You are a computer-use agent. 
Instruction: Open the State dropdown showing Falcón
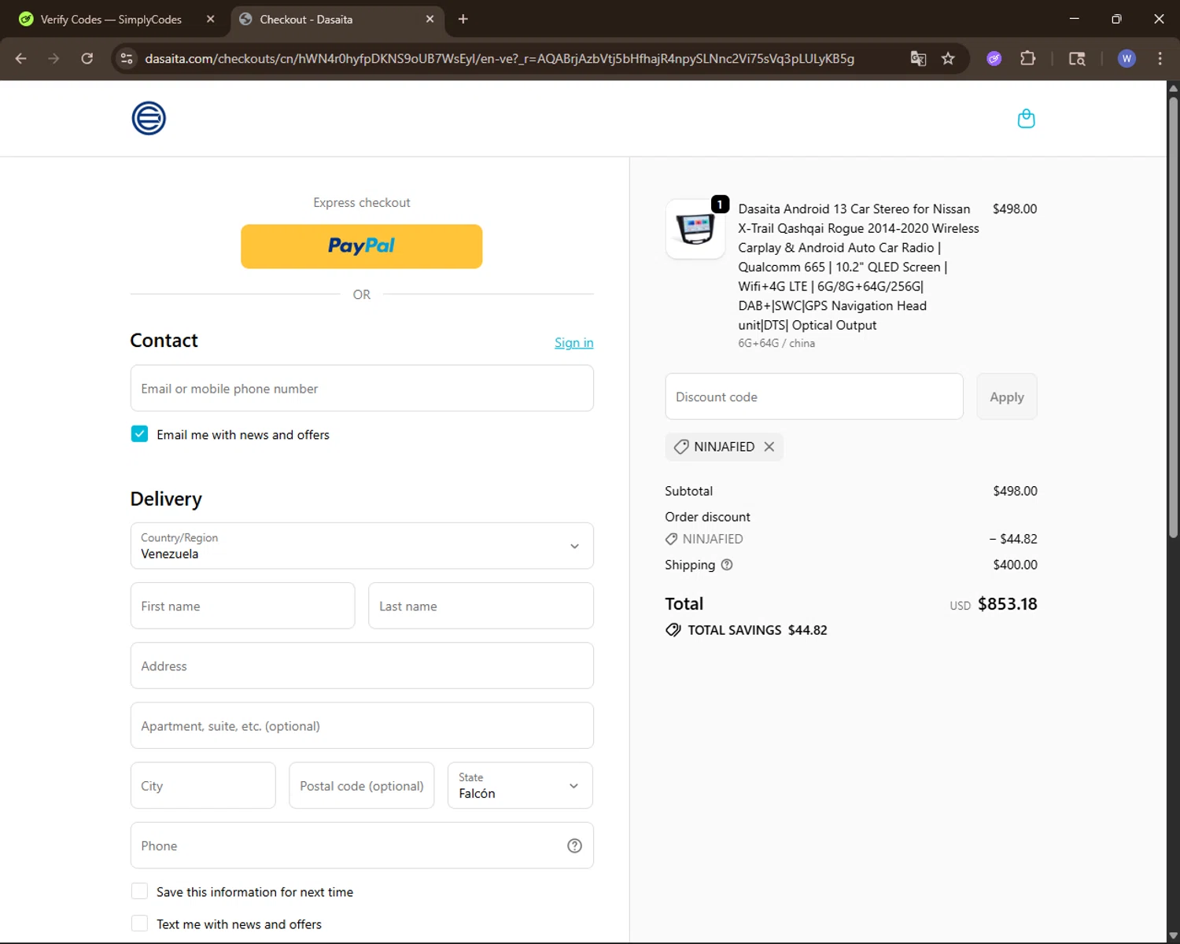pyautogui.click(x=520, y=785)
